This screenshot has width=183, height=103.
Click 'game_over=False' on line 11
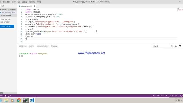tap(33, 34)
